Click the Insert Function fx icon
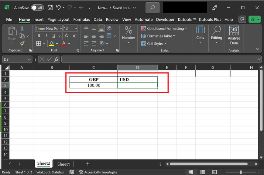Viewport: 264px width, 175px height. [x=56, y=59]
